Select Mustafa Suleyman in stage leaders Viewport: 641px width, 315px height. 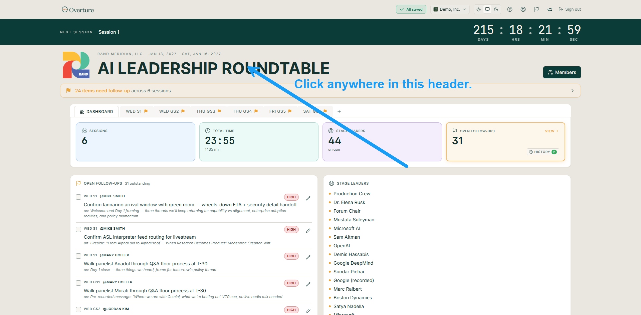(354, 220)
